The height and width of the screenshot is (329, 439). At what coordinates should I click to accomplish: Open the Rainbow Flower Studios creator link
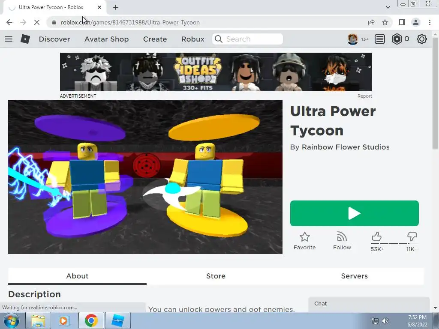346,147
